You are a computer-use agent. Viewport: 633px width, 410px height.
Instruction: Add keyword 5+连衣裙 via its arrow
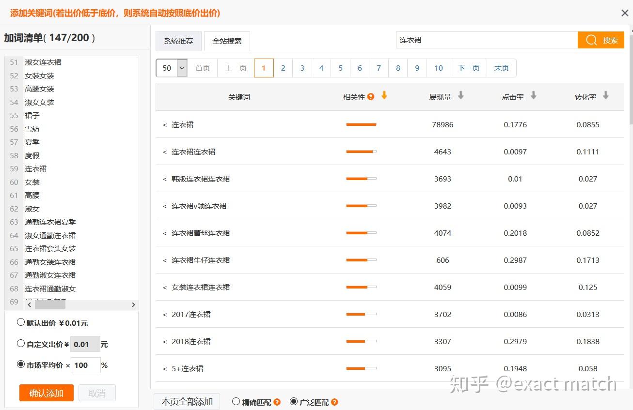[165, 369]
